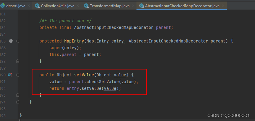Click 'entry.setValue' on line 192
Screen dimensions: 255x121
point(84,89)
